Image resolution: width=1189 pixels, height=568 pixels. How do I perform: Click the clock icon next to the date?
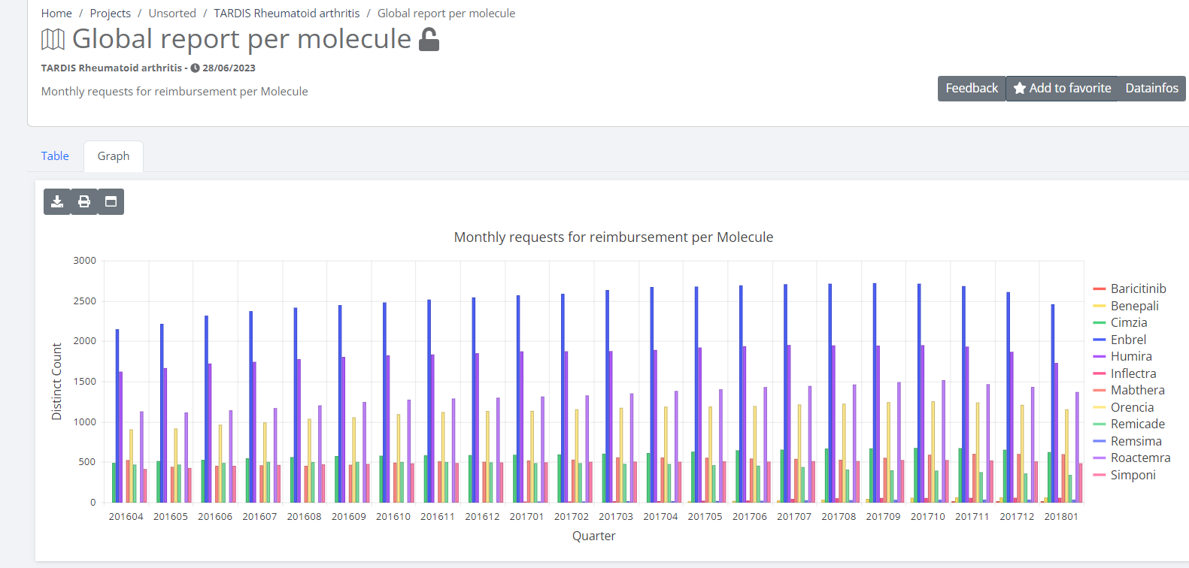tap(195, 68)
